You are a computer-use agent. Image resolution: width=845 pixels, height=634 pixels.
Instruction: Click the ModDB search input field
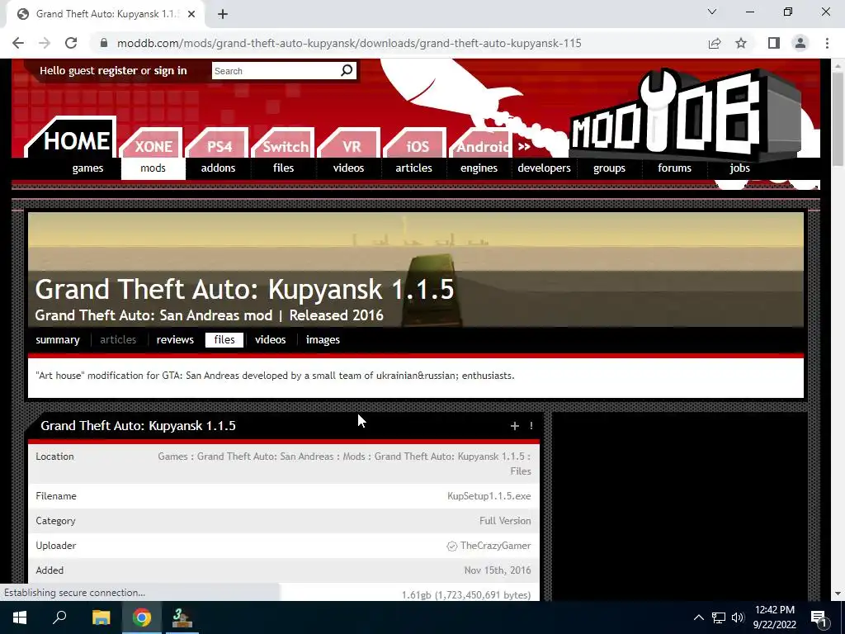(x=276, y=71)
